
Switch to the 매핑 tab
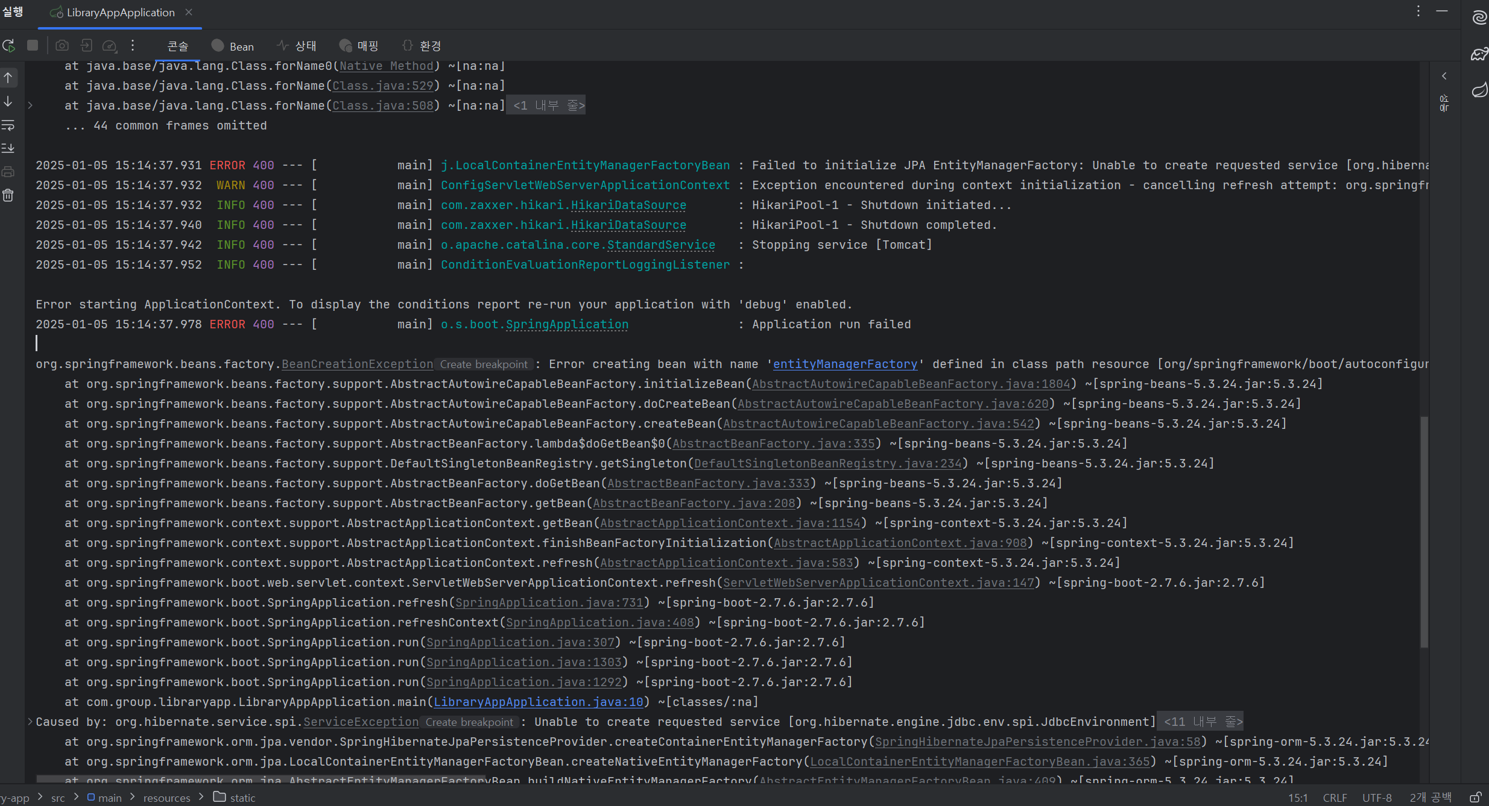coord(359,46)
